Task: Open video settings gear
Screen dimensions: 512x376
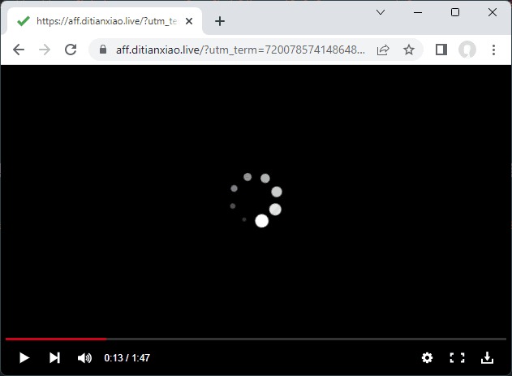Action: point(427,357)
